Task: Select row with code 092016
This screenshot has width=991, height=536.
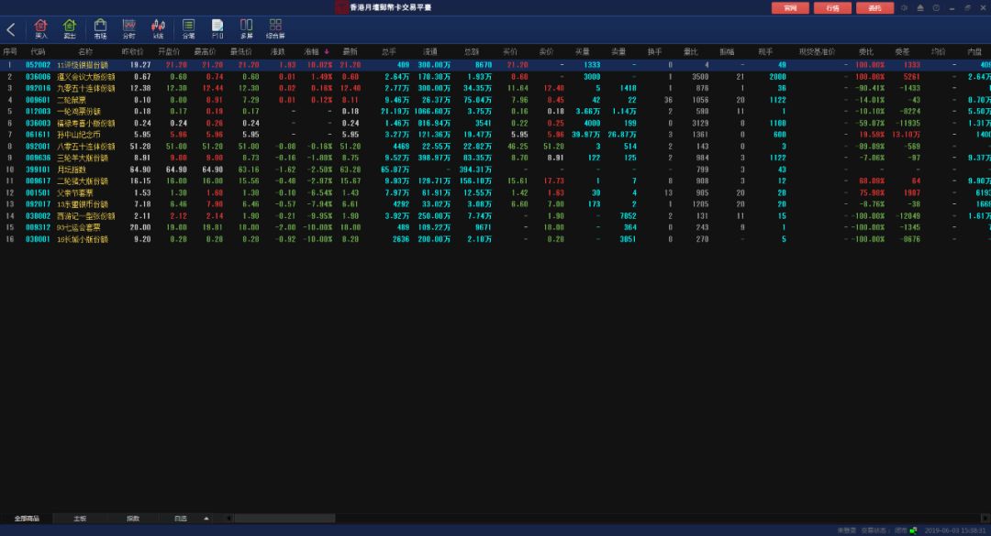Action: click(495, 88)
